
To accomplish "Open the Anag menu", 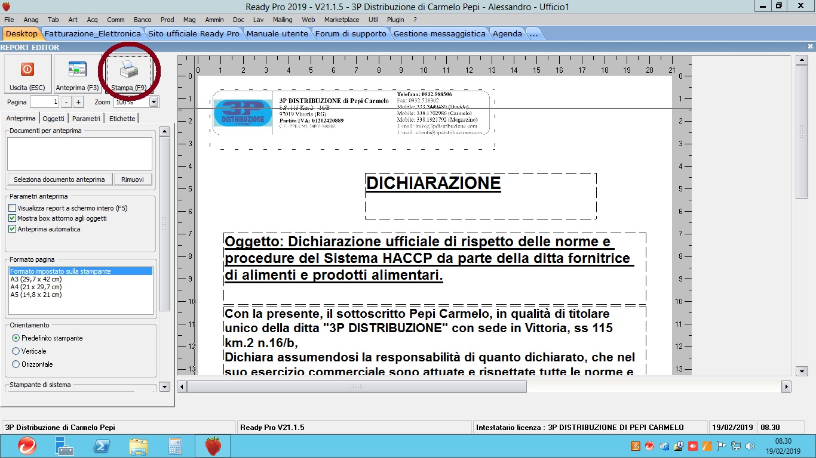I will (x=30, y=20).
